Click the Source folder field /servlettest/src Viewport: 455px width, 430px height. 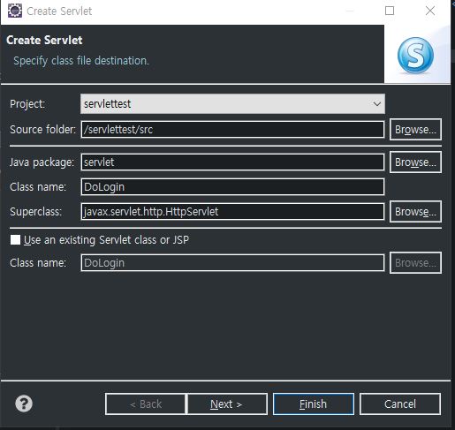coord(232,130)
